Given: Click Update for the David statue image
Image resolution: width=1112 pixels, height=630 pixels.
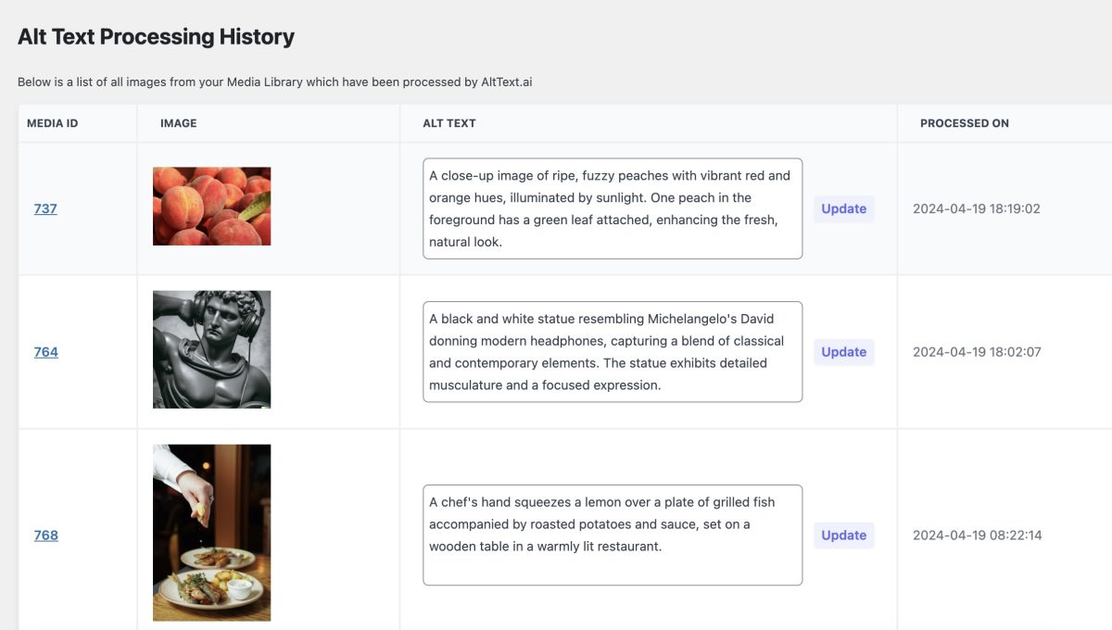Looking at the screenshot, I should pos(842,351).
